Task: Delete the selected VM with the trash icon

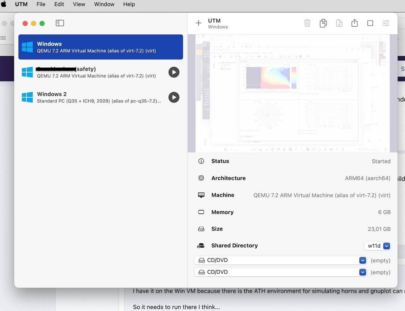Action: (x=307, y=23)
